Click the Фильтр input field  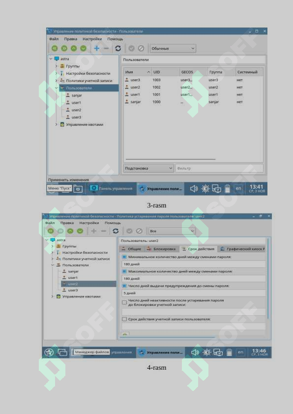(x=219, y=168)
